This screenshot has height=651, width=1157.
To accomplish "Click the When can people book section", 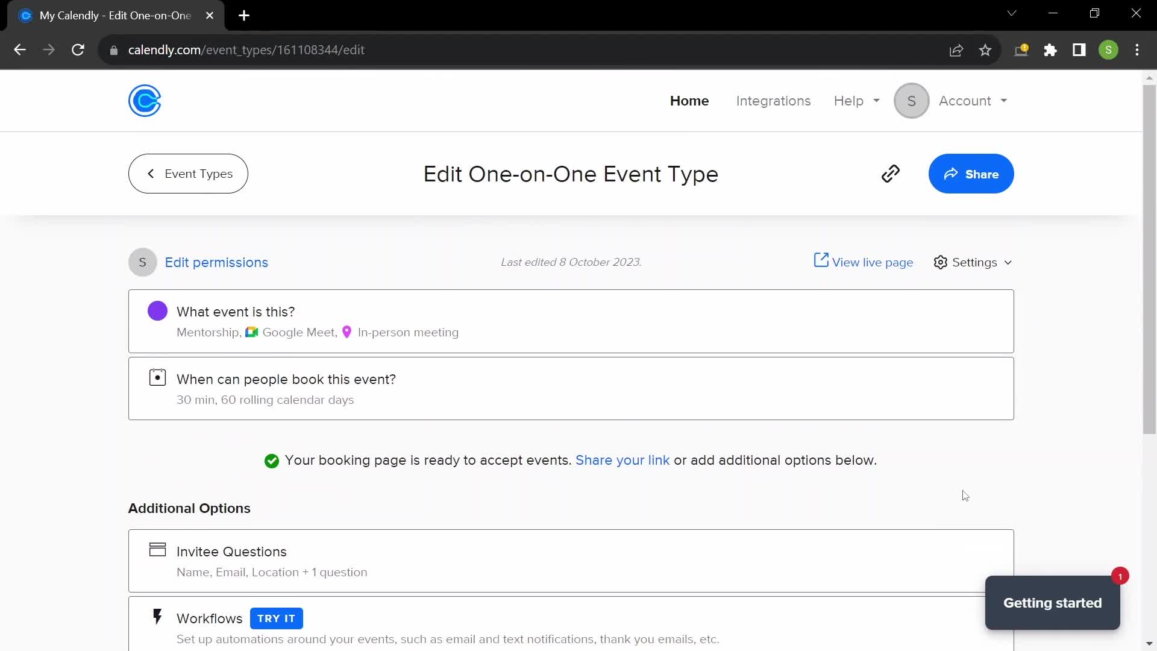I will pos(571,389).
